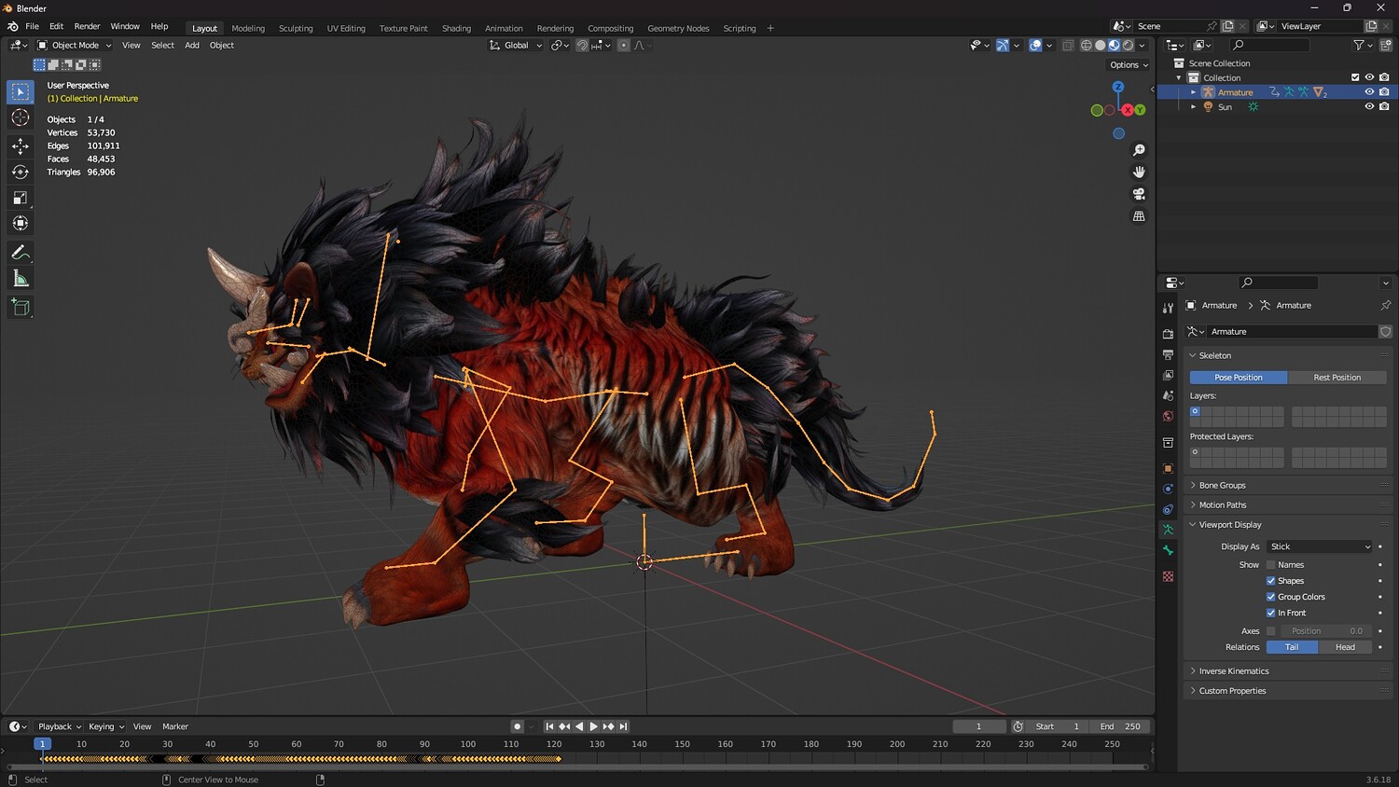Uncheck the Group Colors checkbox
The width and height of the screenshot is (1399, 787).
1270,597
